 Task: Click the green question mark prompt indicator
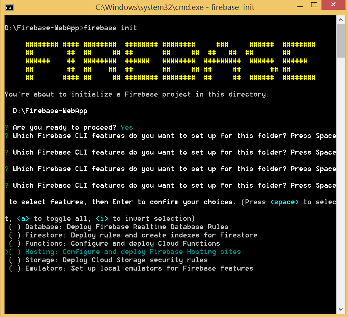coord(5,127)
